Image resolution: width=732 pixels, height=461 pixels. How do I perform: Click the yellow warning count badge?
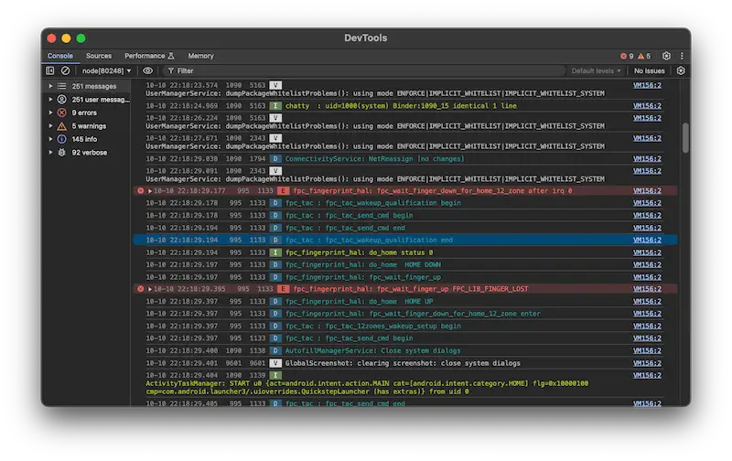click(644, 56)
